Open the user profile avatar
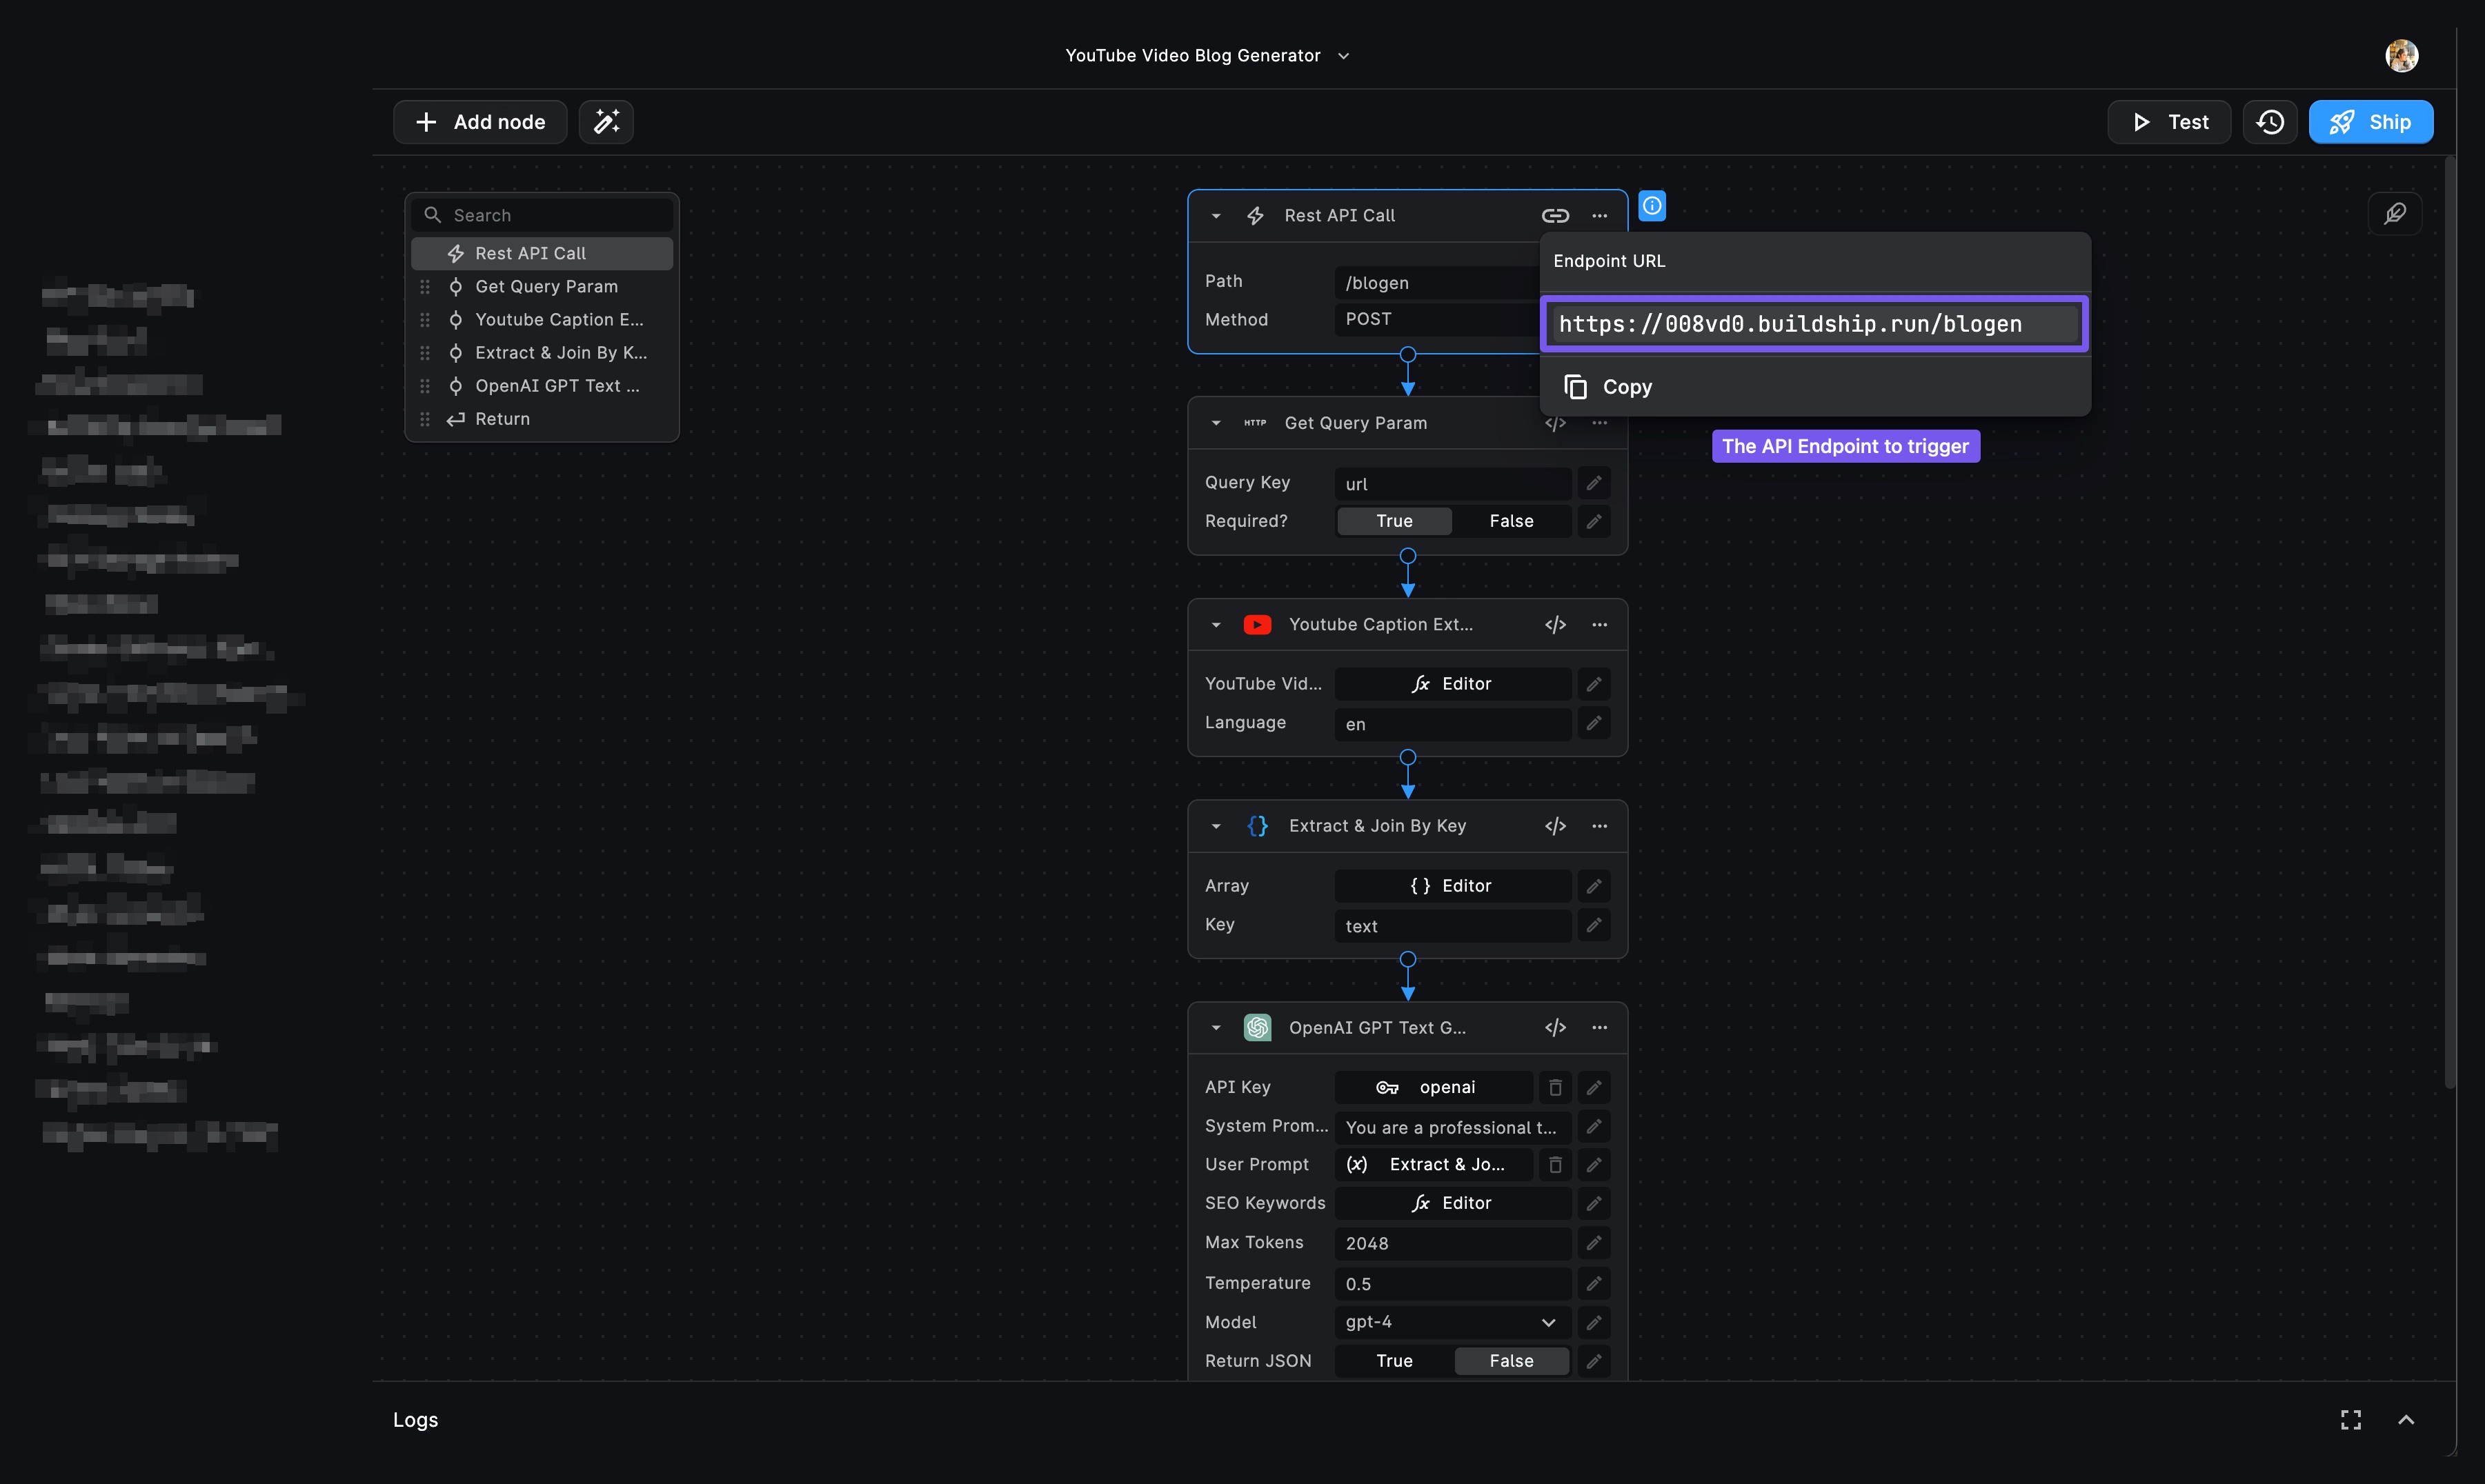2485x1484 pixels. point(2401,56)
